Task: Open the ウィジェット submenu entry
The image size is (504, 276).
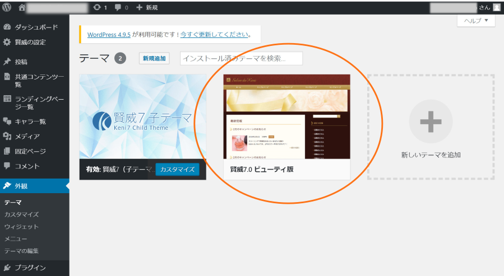Action: coord(21,227)
